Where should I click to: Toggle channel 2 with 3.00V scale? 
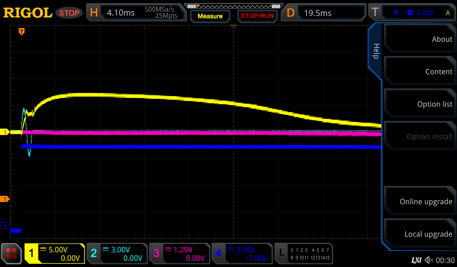click(117, 254)
